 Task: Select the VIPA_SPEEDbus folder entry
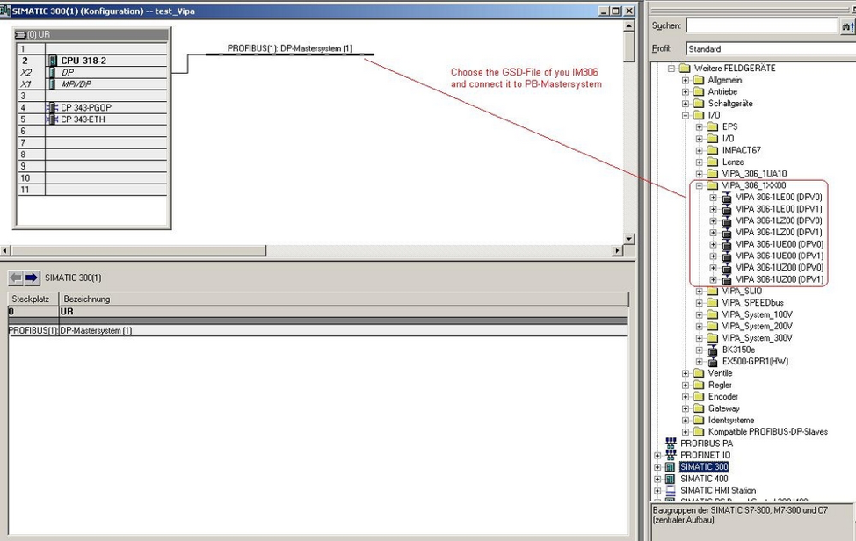(752, 303)
